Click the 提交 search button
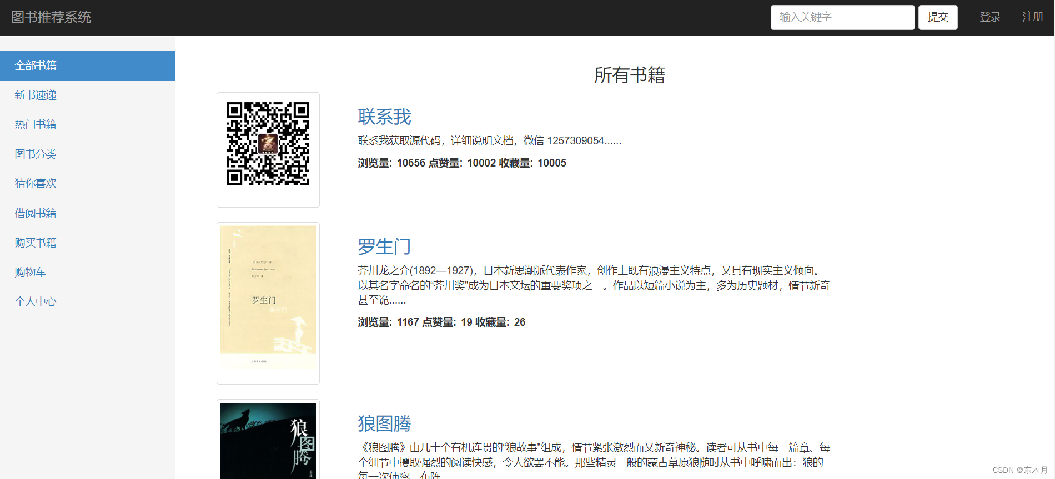Viewport: 1055px width, 479px height. pos(938,17)
